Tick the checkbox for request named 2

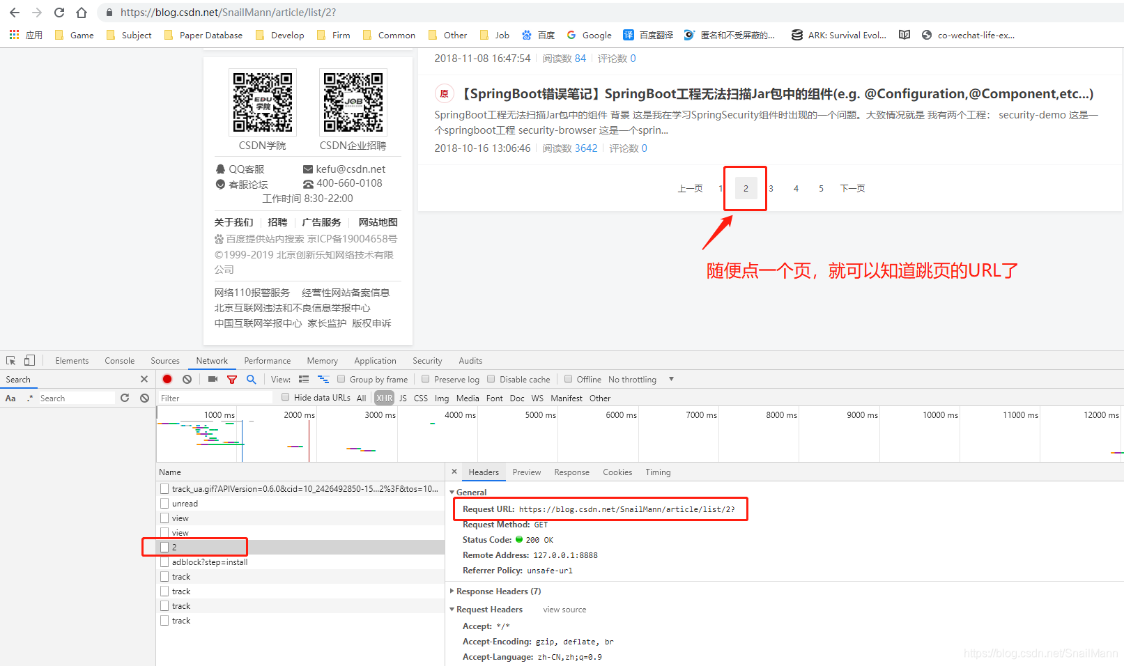click(x=164, y=547)
